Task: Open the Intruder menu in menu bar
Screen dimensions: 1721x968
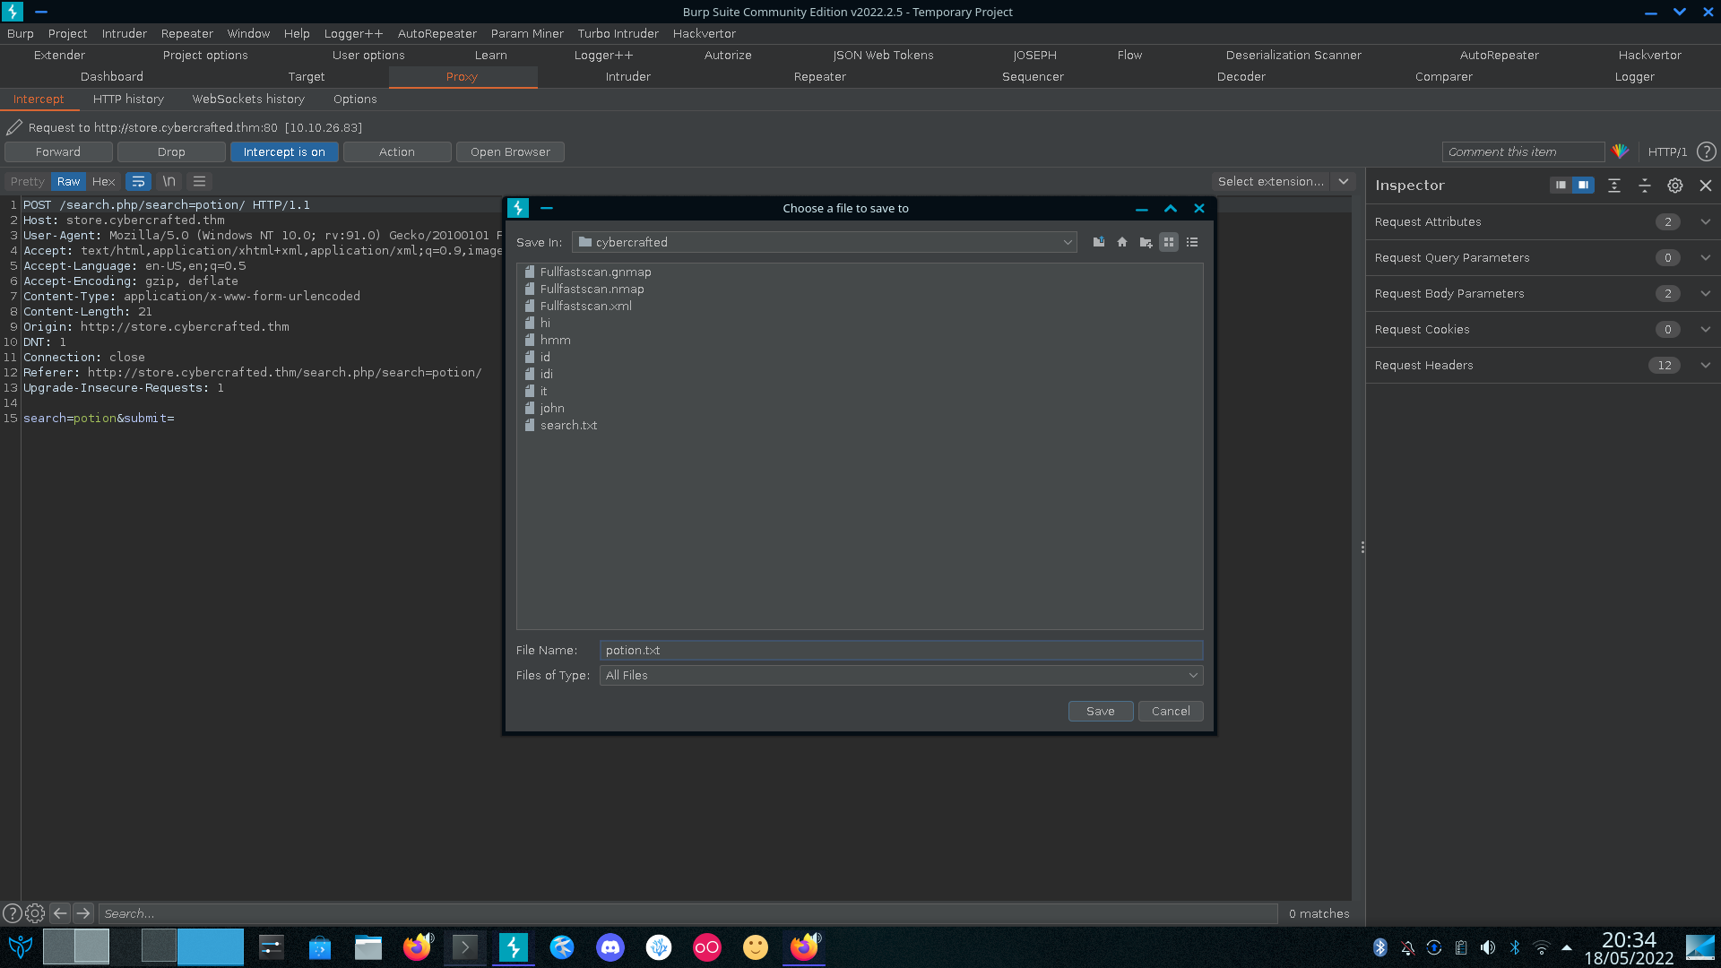Action: tap(124, 33)
